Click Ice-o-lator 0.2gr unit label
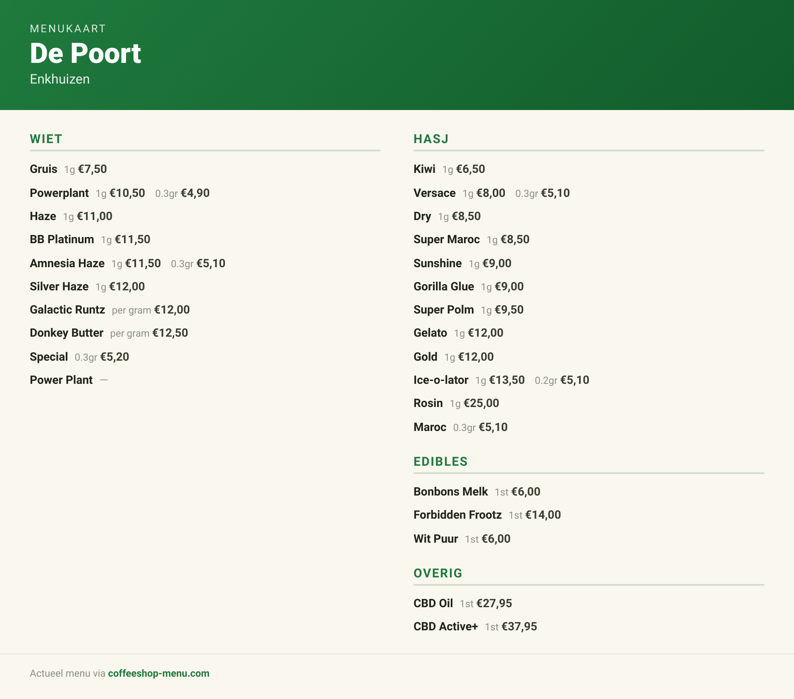 coord(546,381)
